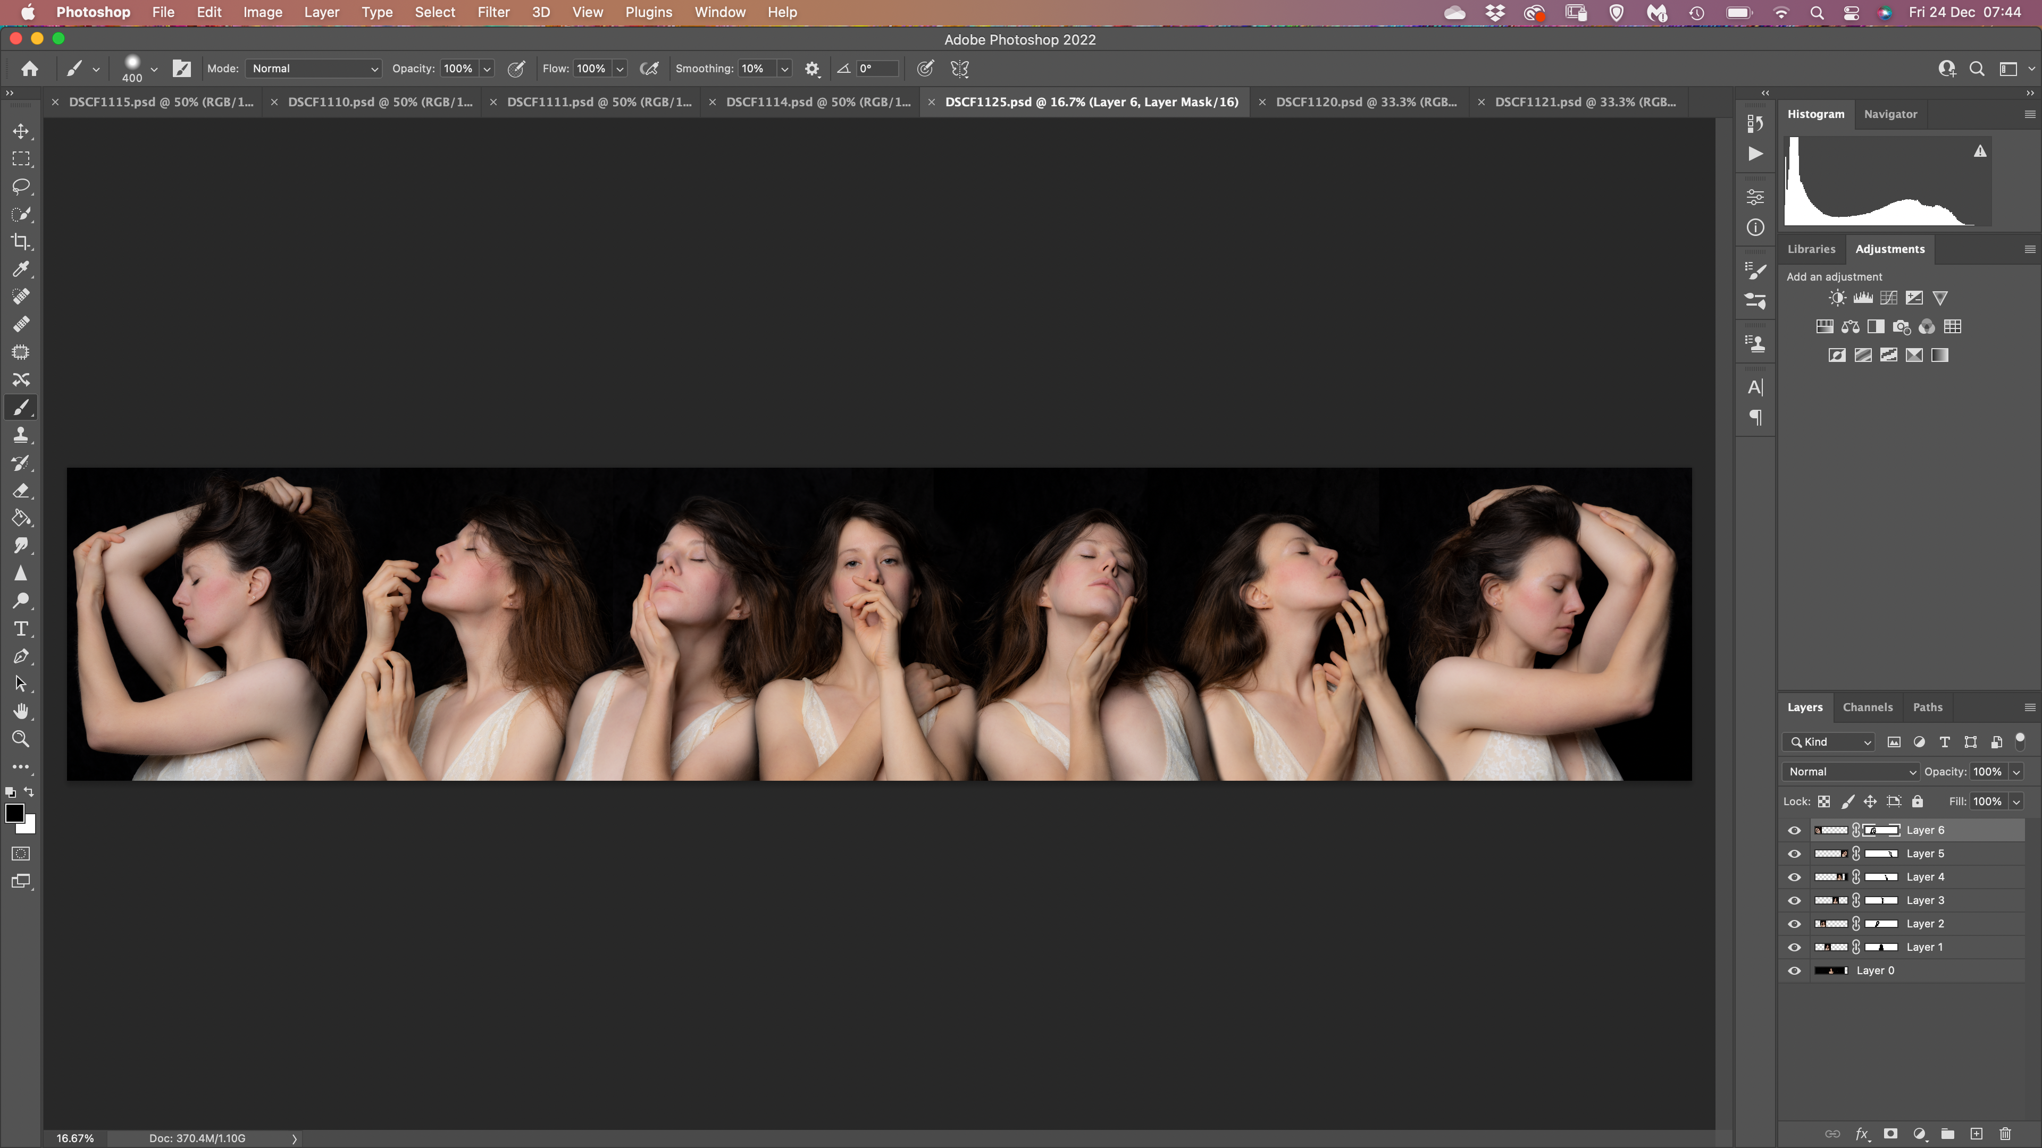Image resolution: width=2042 pixels, height=1148 pixels.
Task: Click the foreground color swatch
Action: [14, 814]
